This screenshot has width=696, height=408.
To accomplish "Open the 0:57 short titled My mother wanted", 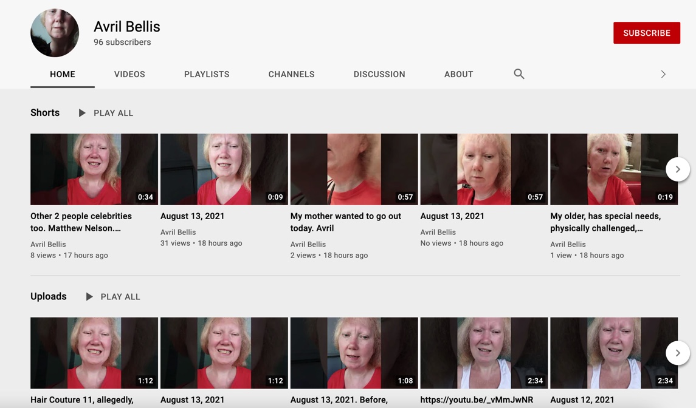I will pos(354,169).
